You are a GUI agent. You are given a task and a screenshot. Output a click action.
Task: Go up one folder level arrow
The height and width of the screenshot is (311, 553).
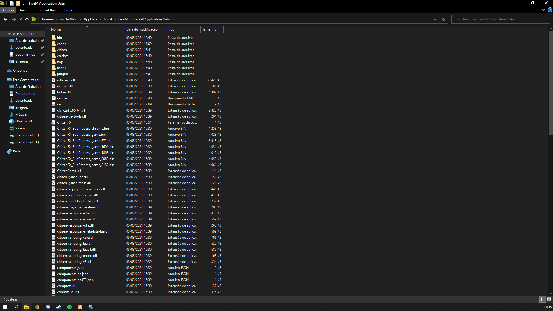click(27, 19)
